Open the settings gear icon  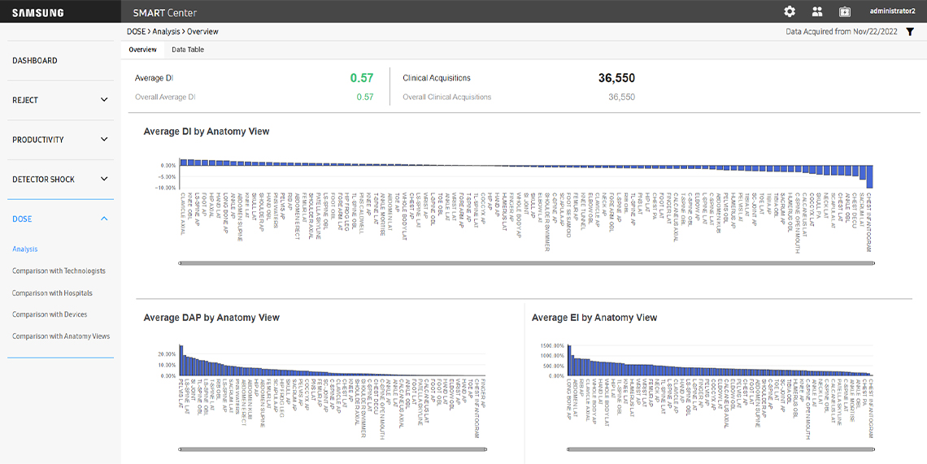[x=790, y=11]
